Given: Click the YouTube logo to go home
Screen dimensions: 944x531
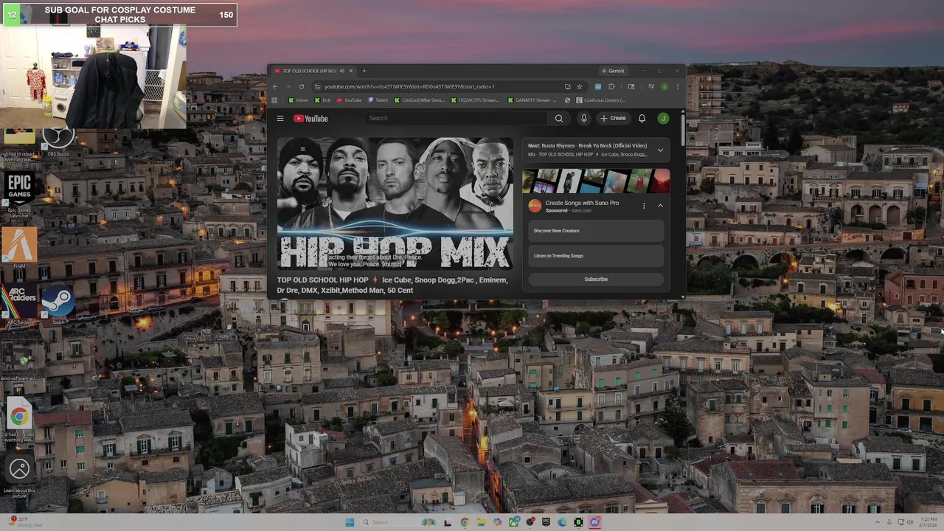Looking at the screenshot, I should coord(310,118).
